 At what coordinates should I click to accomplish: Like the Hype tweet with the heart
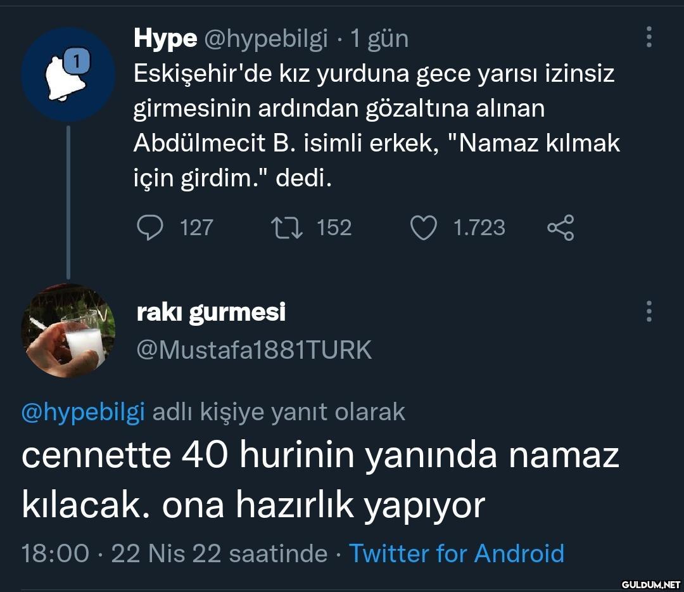click(423, 228)
